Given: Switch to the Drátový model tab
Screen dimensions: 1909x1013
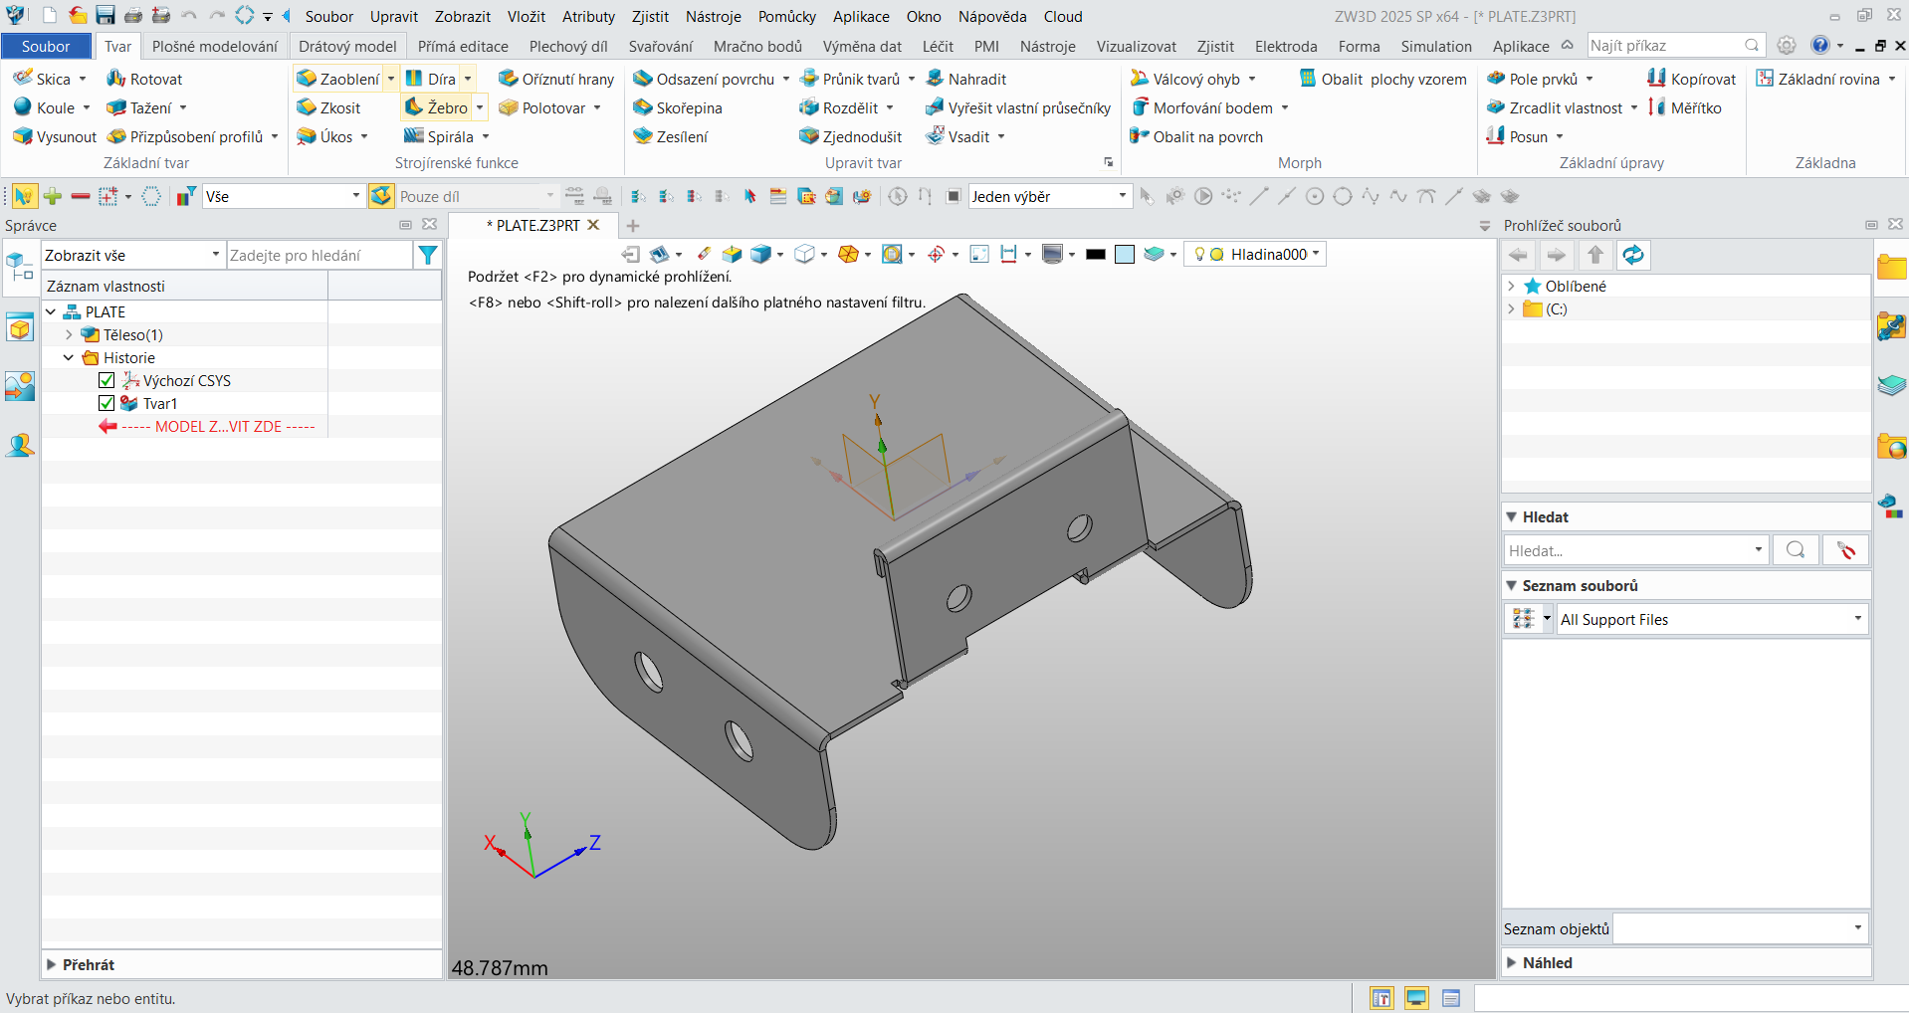Looking at the screenshot, I should point(347,46).
